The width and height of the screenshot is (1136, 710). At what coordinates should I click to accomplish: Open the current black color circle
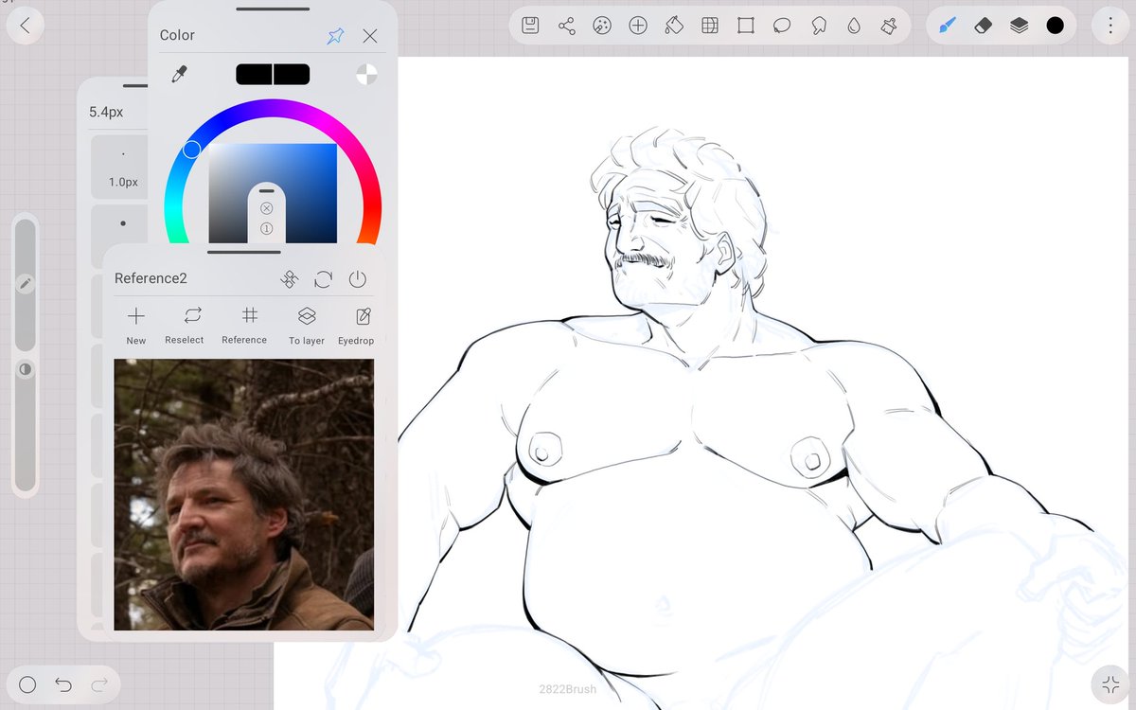1055,26
